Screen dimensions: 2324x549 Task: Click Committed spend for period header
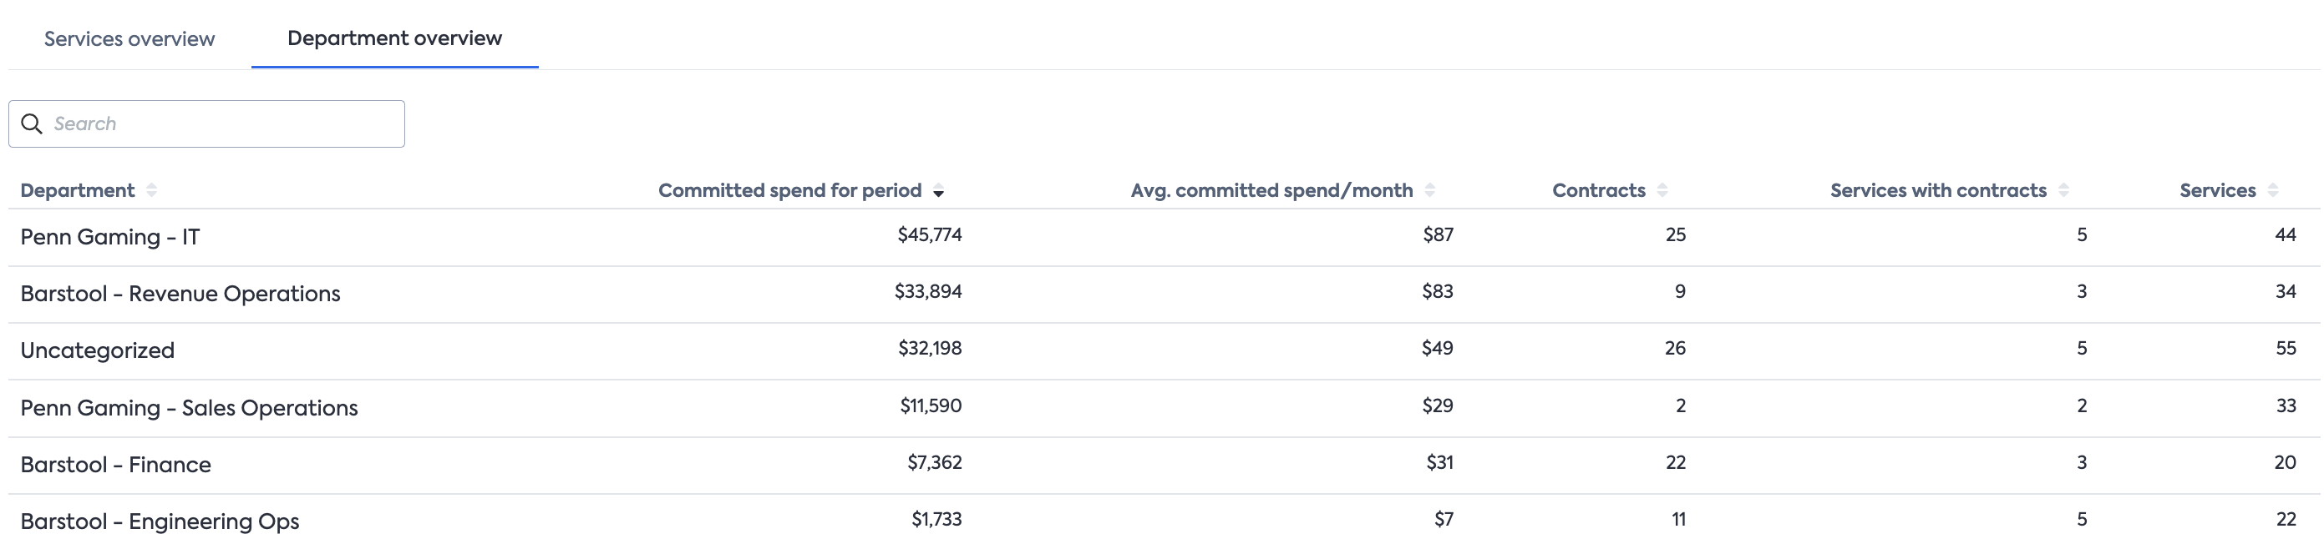pos(789,190)
